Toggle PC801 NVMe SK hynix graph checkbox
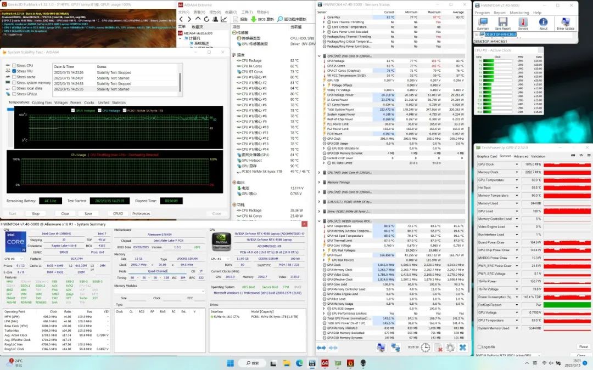The width and height of the screenshot is (593, 370). 125,111
